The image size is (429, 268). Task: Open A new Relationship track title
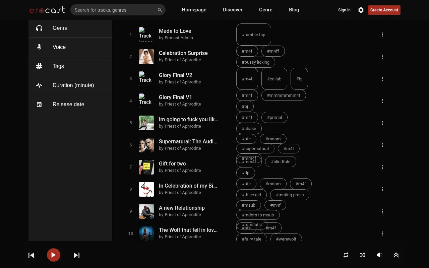click(x=182, y=208)
